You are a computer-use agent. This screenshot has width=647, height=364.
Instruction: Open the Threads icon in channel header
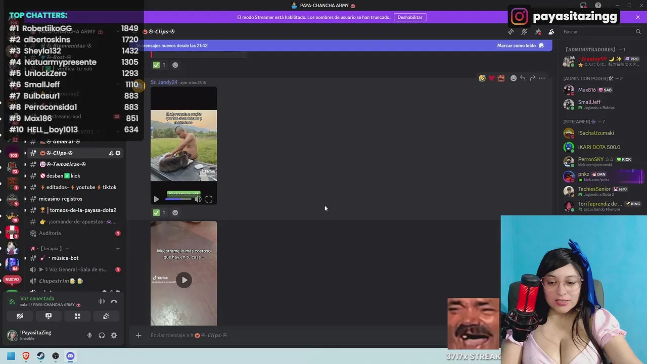pyautogui.click(x=511, y=31)
